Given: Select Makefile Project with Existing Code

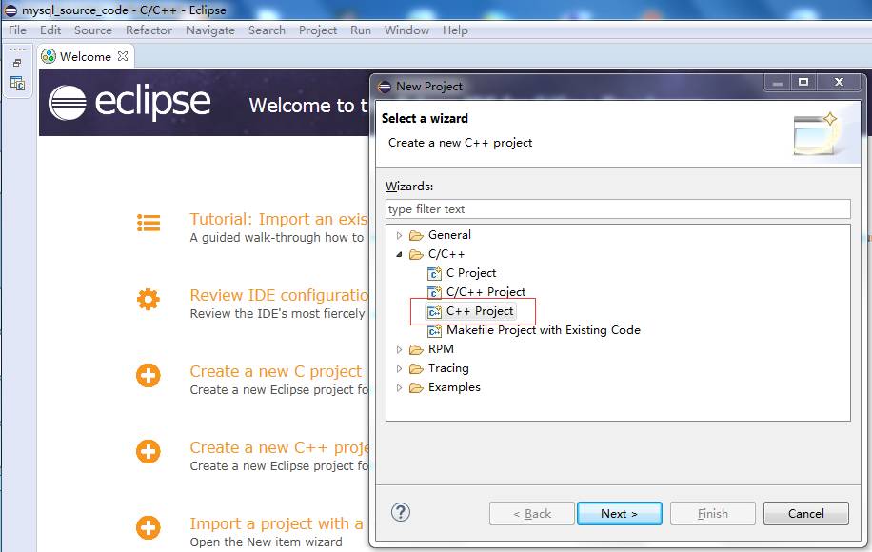Looking at the screenshot, I should (544, 330).
